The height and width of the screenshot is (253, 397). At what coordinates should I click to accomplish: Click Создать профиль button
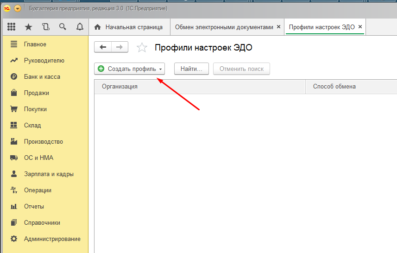point(129,69)
